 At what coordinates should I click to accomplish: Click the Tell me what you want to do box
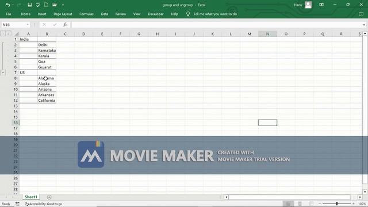click(215, 14)
